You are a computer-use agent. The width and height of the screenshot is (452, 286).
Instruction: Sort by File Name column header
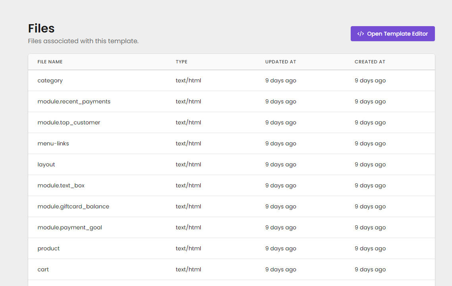[x=50, y=62]
